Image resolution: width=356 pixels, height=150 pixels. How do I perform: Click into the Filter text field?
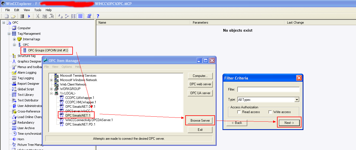(x=268, y=89)
